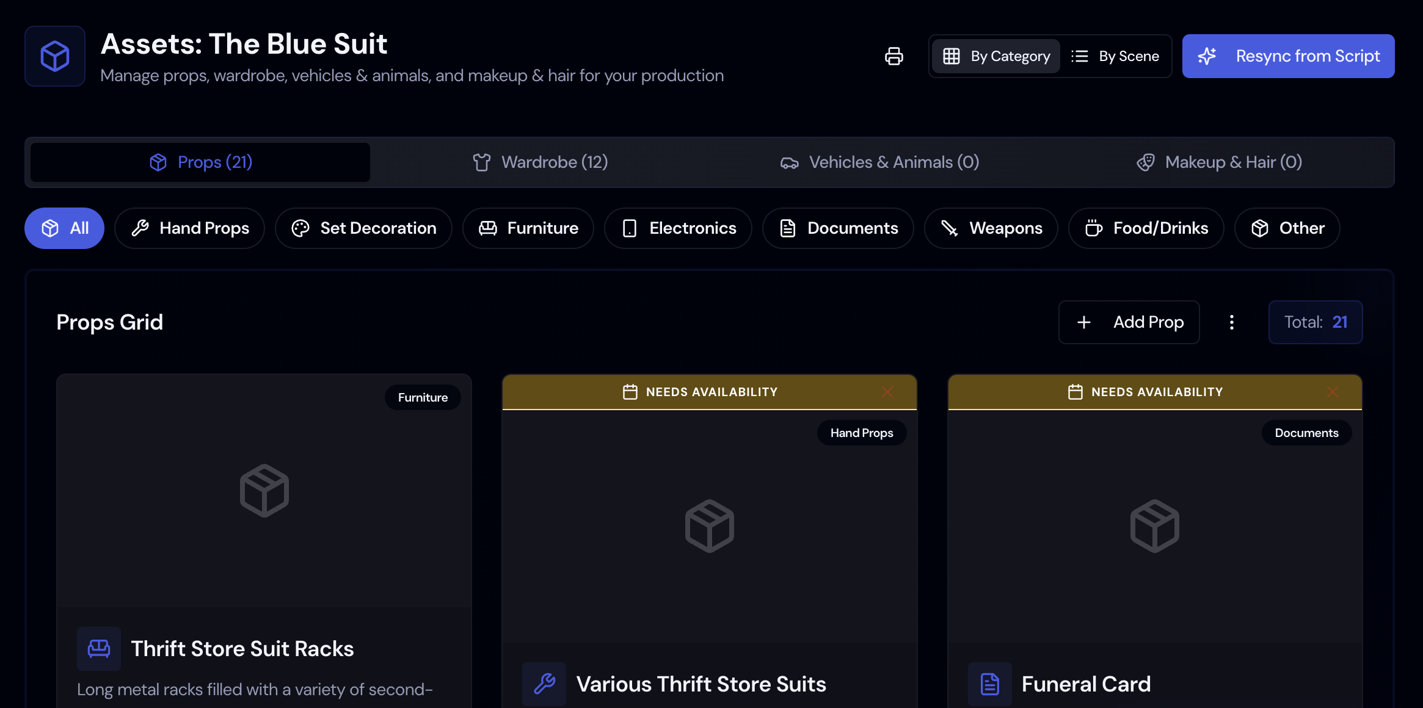Click Add Prop button
Image resolution: width=1423 pixels, height=708 pixels.
point(1129,322)
